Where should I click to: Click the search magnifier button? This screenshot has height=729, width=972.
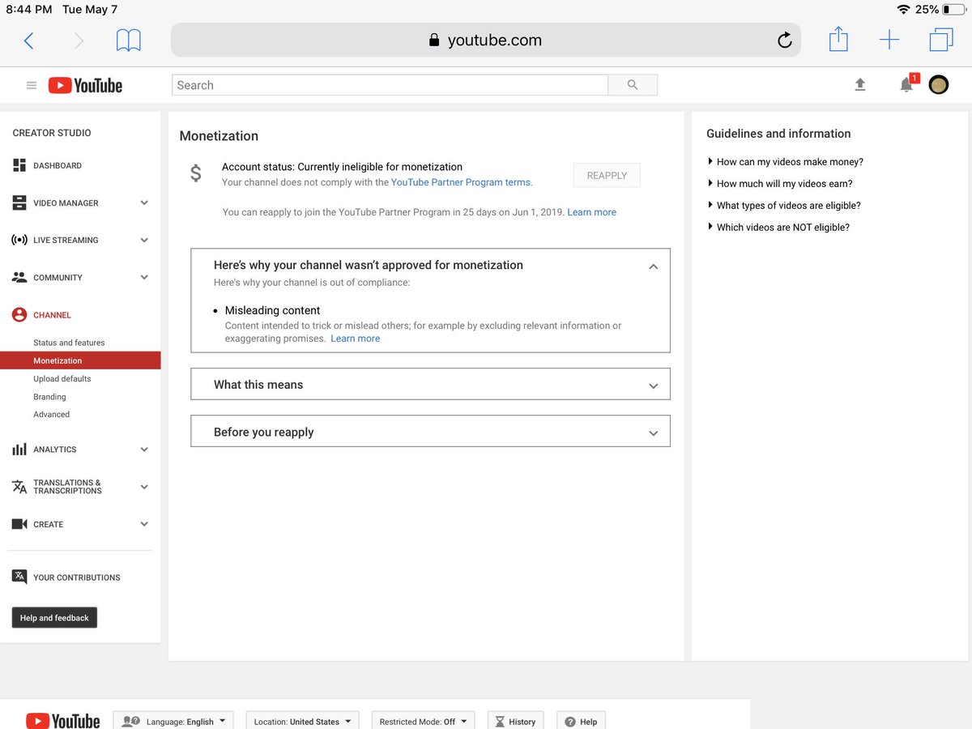(x=633, y=85)
